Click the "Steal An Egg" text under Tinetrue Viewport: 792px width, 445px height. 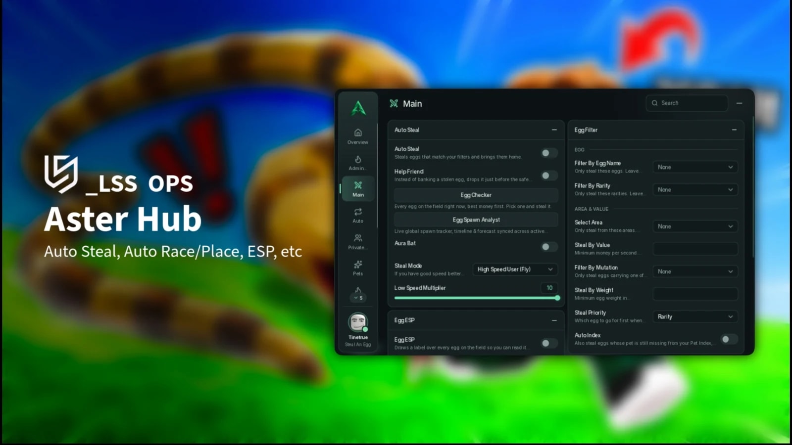tap(358, 345)
